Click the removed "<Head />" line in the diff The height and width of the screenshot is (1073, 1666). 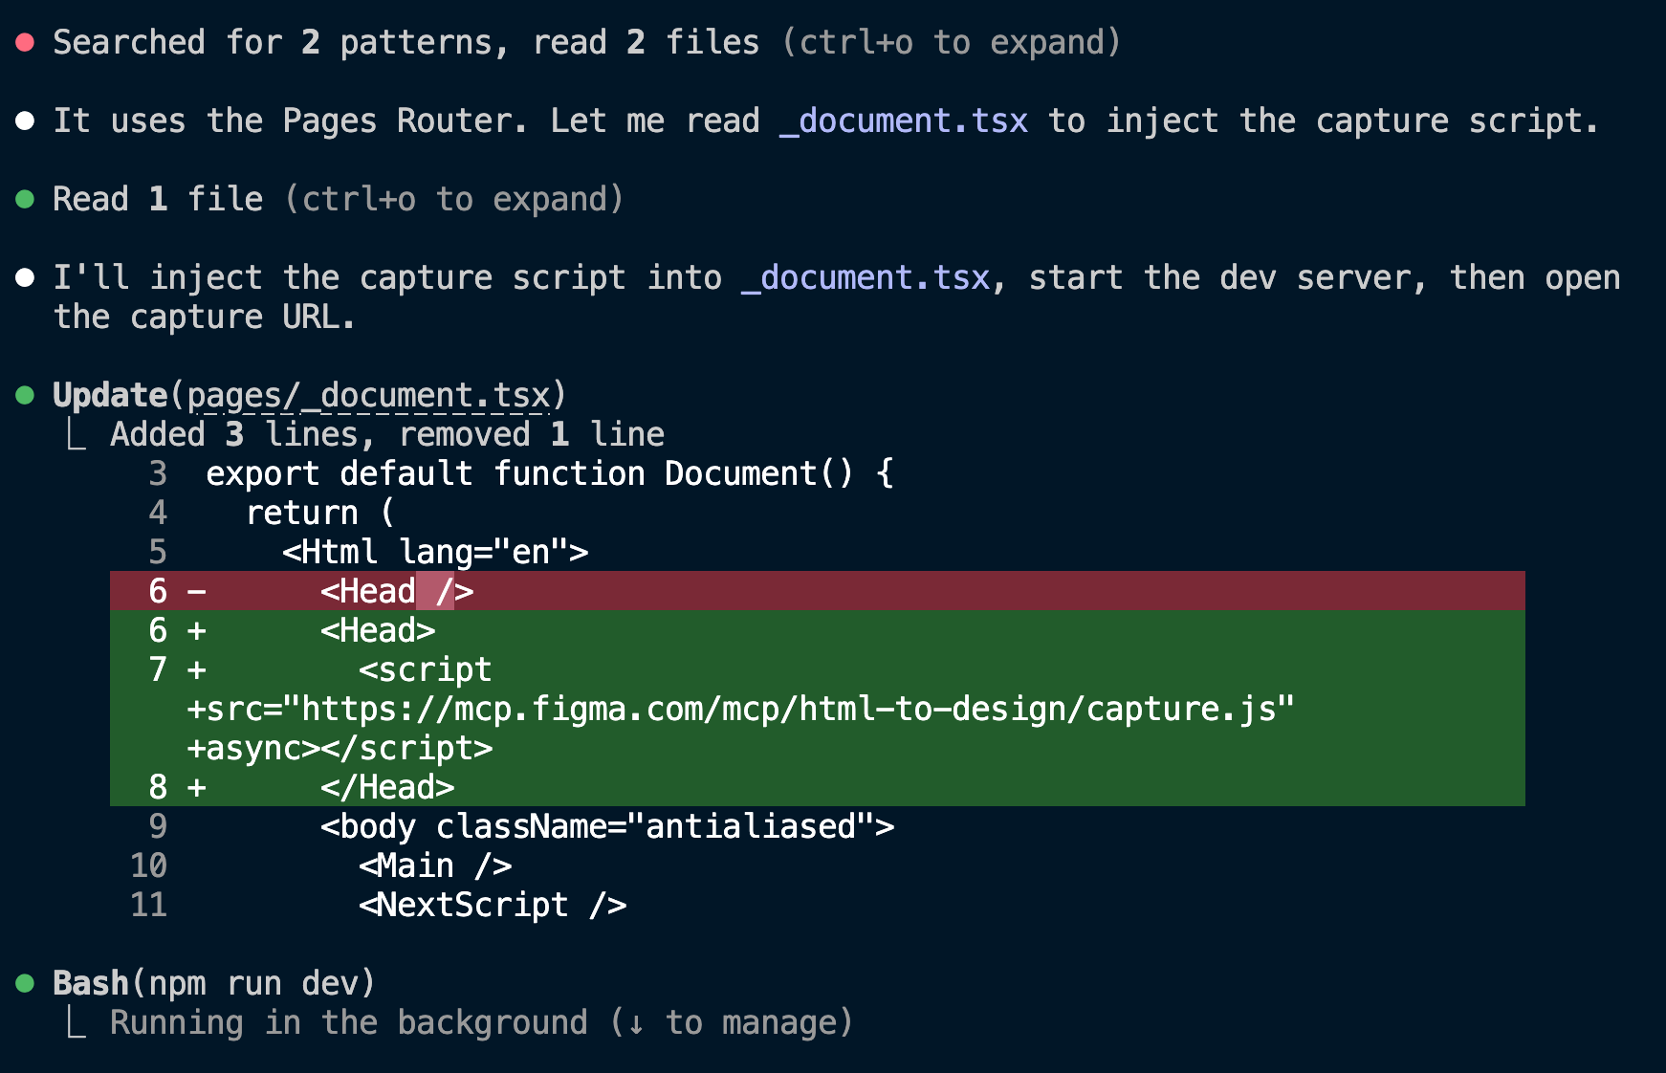[x=818, y=591]
